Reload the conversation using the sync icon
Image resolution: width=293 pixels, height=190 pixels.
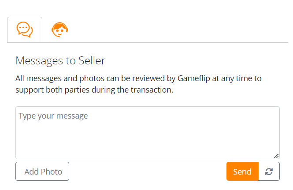coord(269,171)
